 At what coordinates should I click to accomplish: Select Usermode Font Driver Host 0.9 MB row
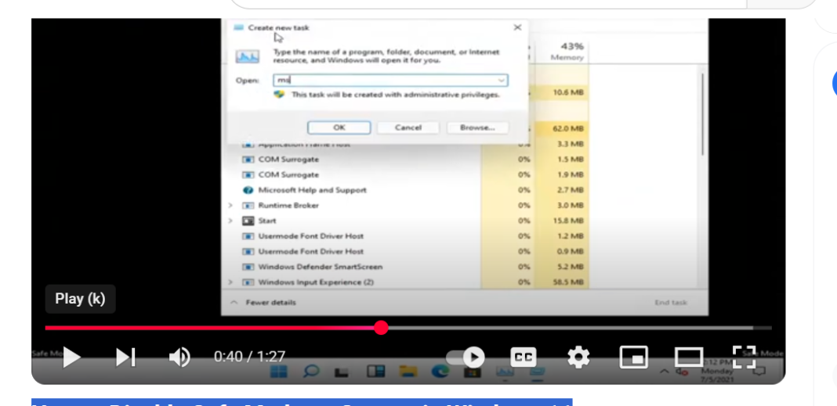[x=406, y=251]
